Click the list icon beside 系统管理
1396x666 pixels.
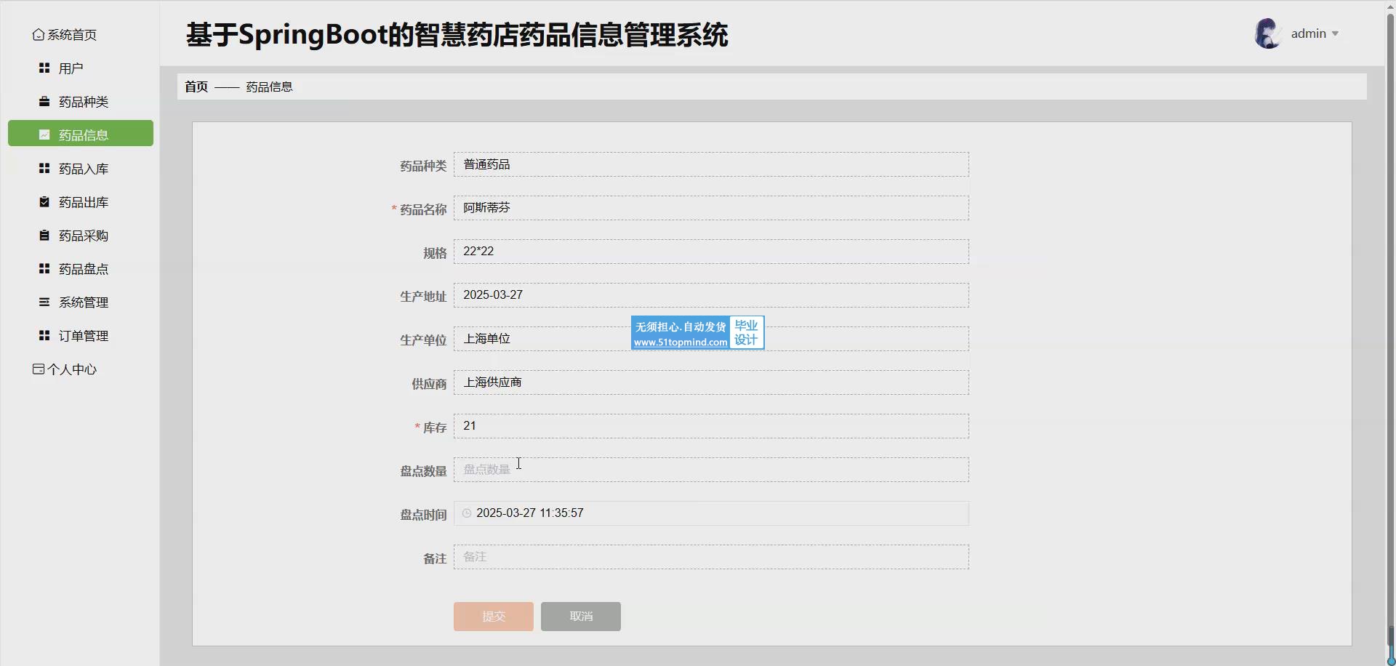[x=44, y=302]
